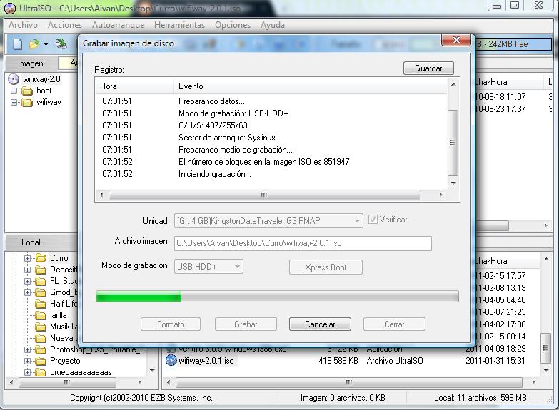This screenshot has width=559, height=410.
Task: Select the Nueva folder icon
Action: [x=41, y=339]
